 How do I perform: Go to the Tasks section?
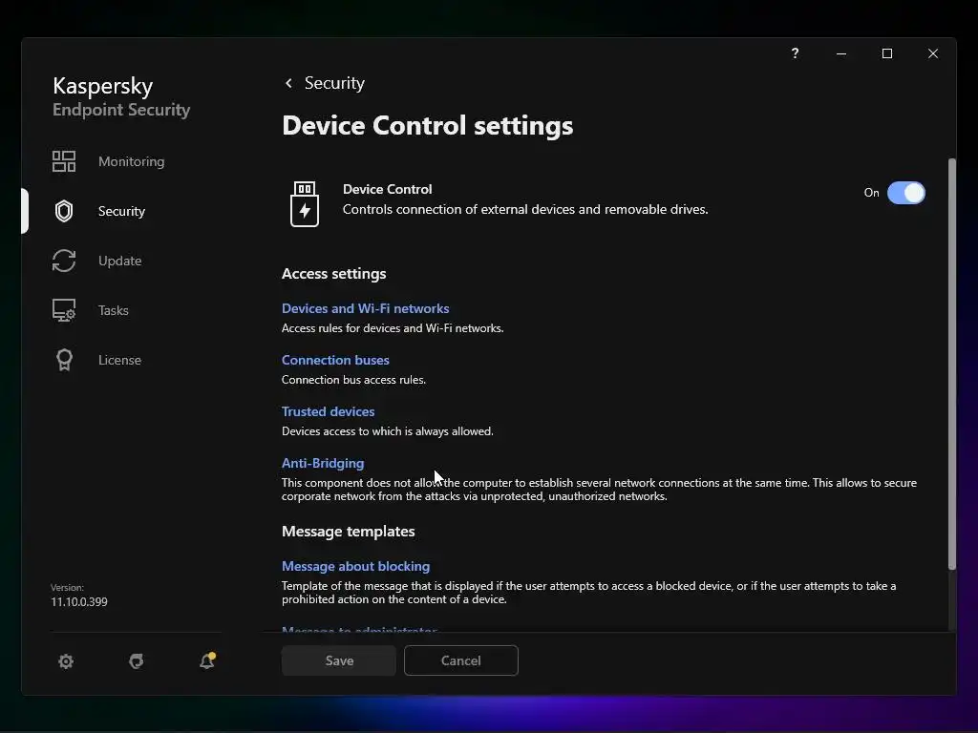[113, 310]
